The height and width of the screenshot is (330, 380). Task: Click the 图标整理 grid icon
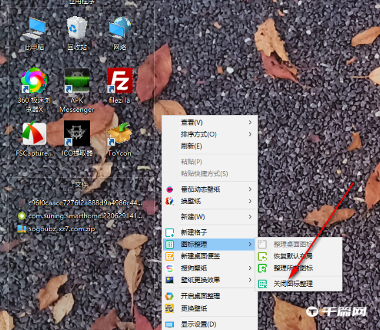[x=170, y=244]
